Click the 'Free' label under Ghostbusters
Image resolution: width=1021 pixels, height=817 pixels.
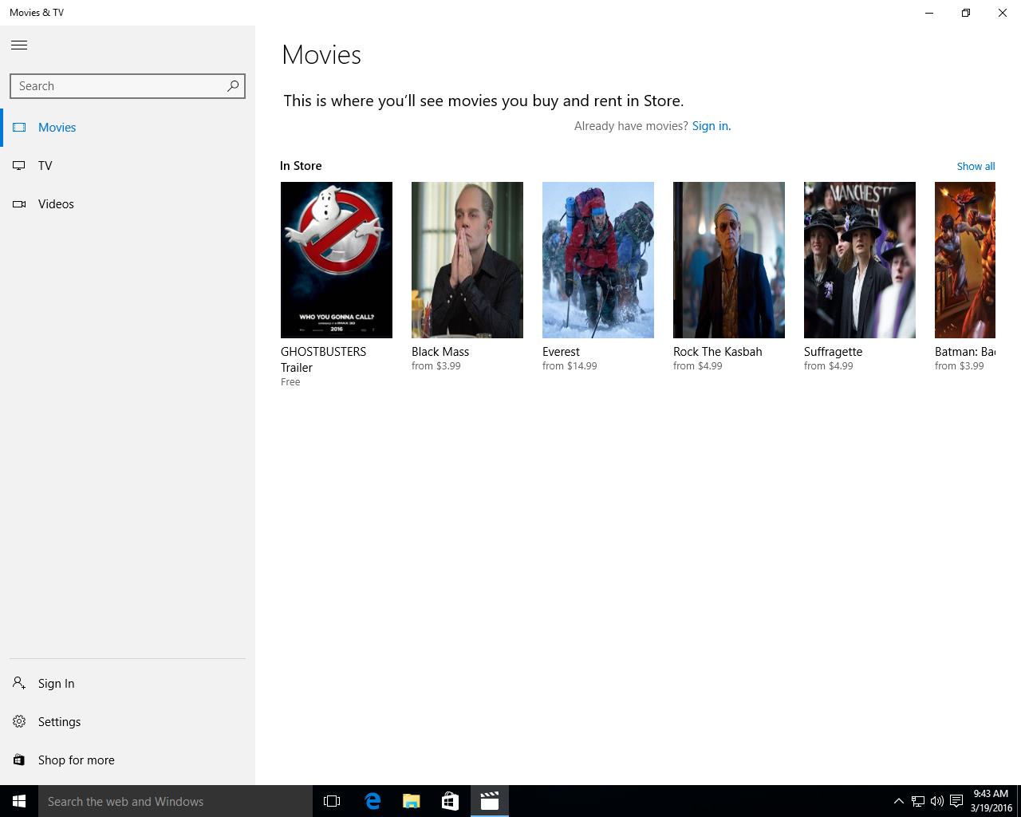point(290,381)
